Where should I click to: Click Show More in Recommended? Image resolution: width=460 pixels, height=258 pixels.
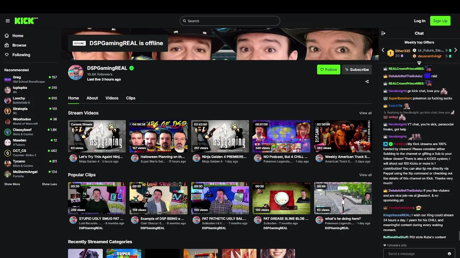point(12,184)
